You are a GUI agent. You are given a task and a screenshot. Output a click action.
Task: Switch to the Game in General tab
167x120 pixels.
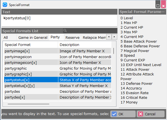(33, 37)
